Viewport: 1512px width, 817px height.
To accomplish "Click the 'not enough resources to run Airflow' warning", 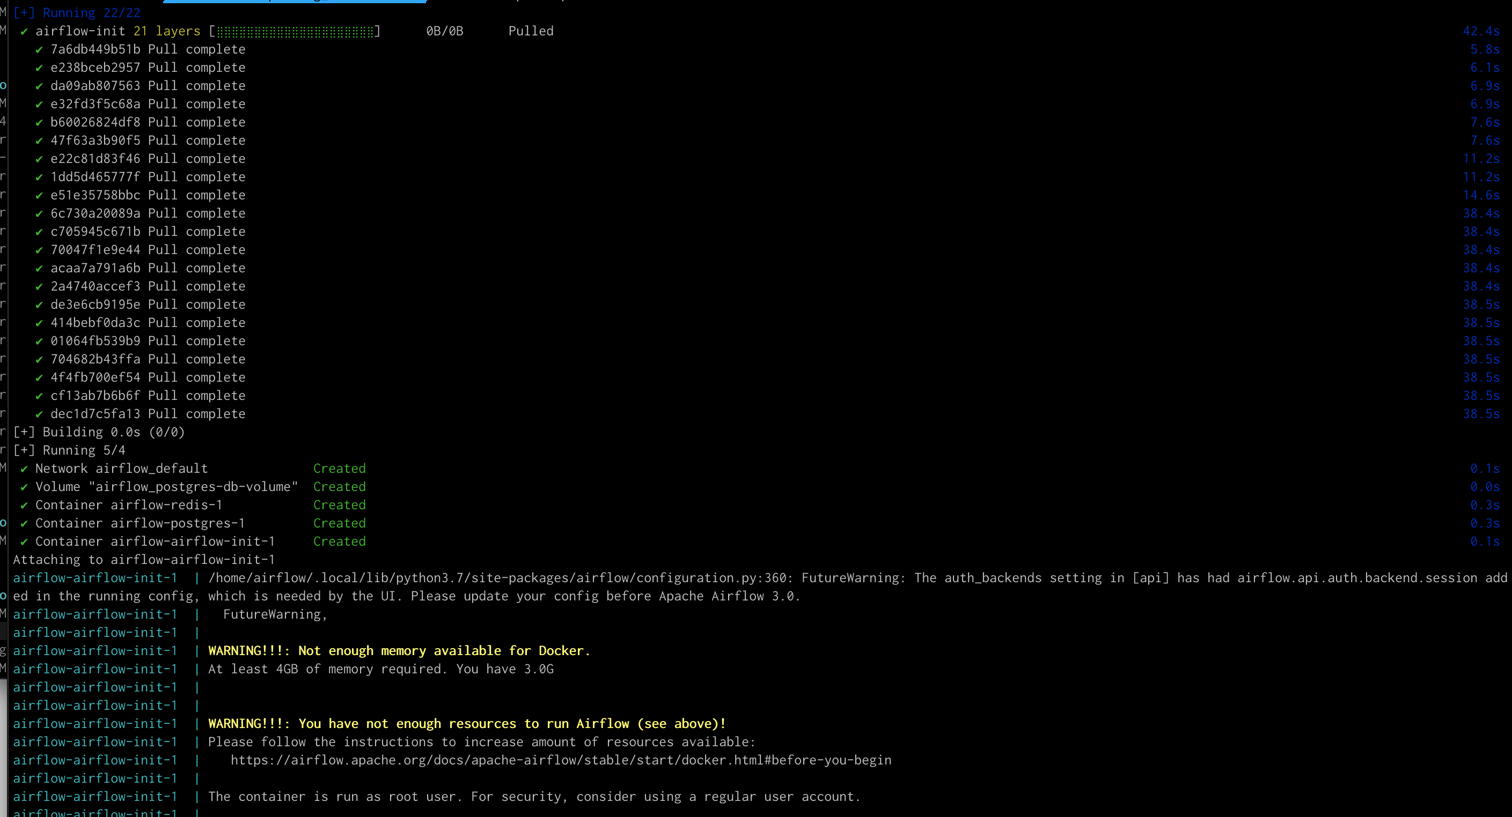I will coord(467,724).
